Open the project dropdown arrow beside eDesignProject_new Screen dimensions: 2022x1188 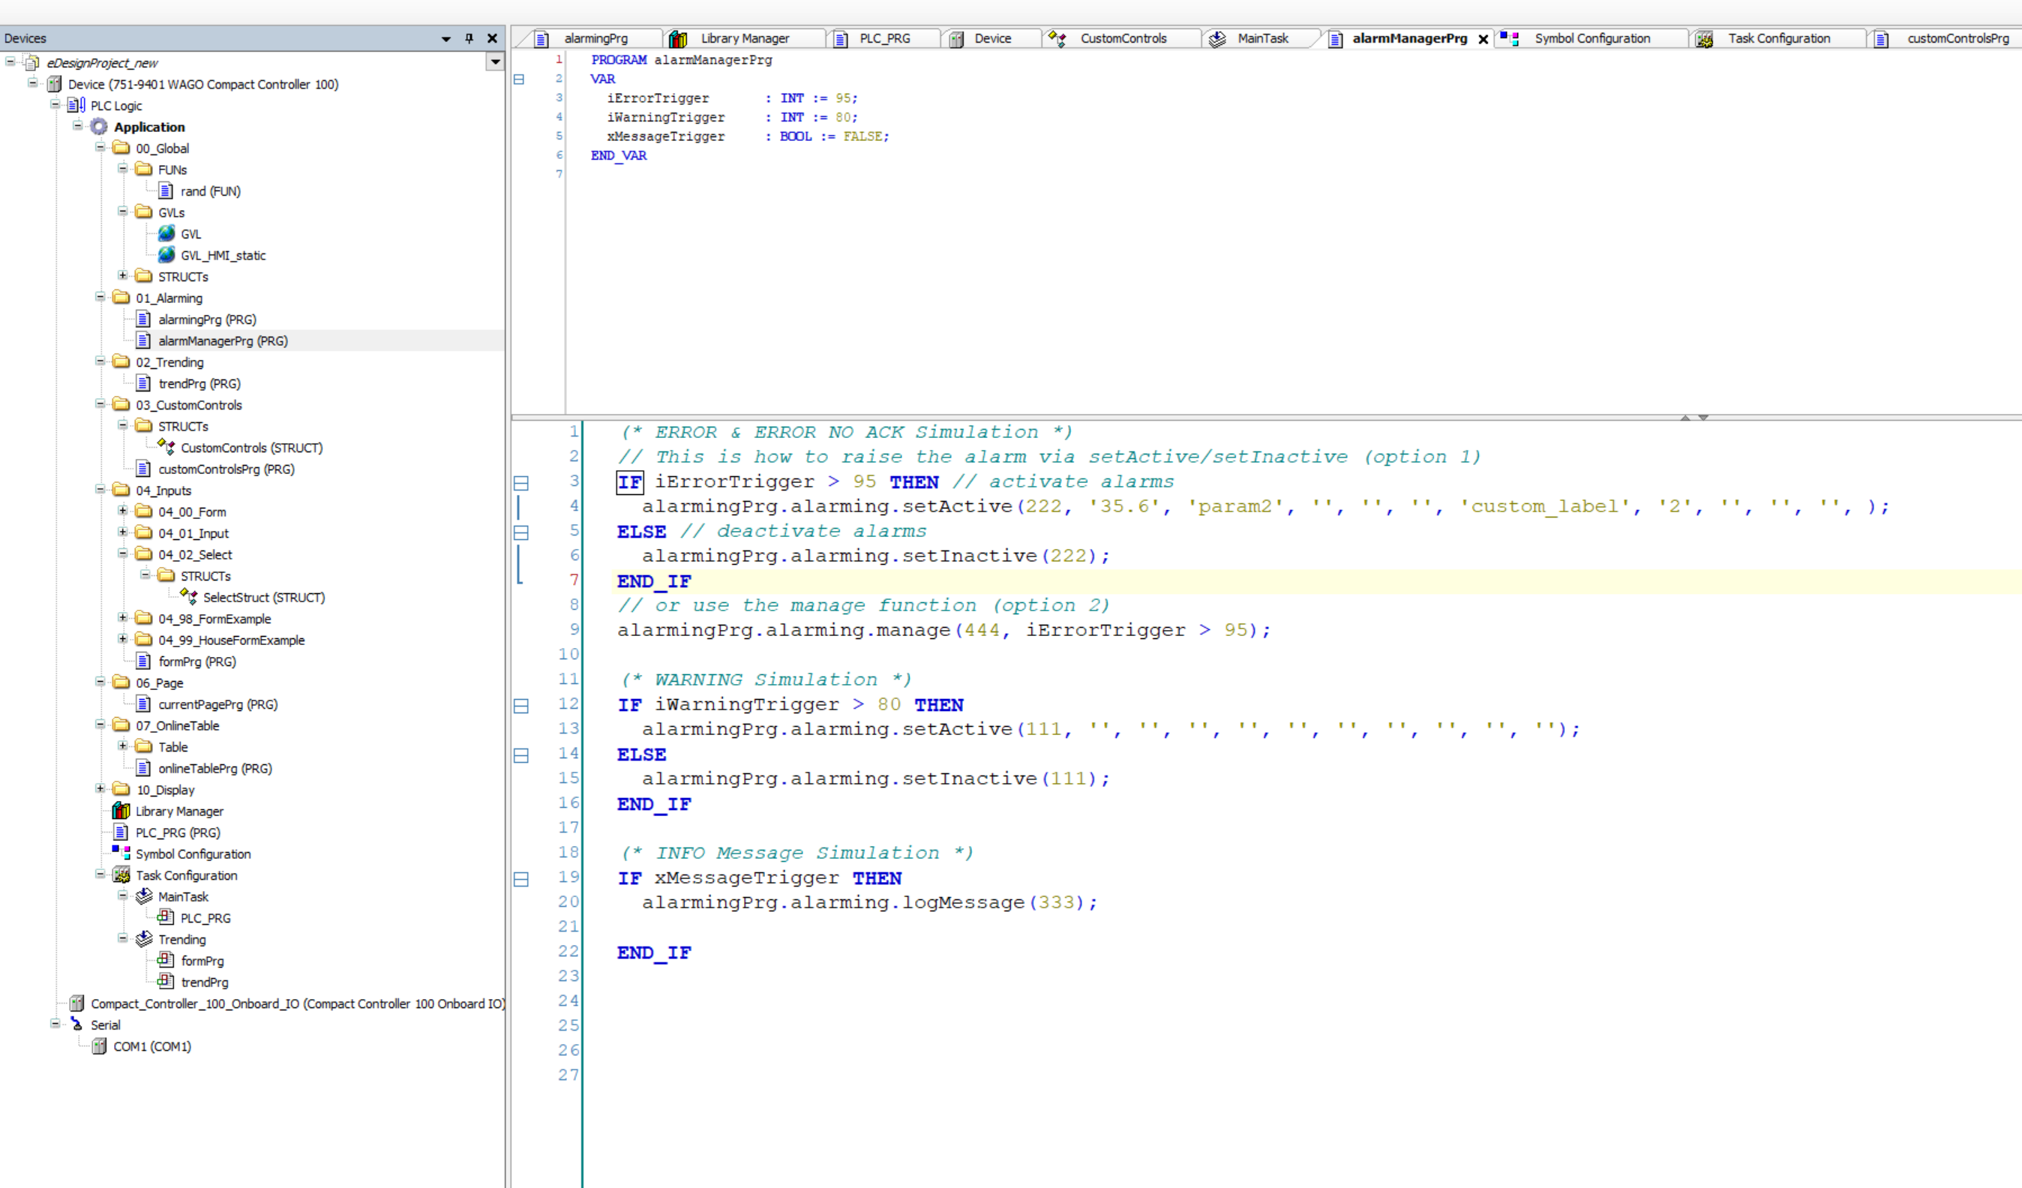coord(495,61)
